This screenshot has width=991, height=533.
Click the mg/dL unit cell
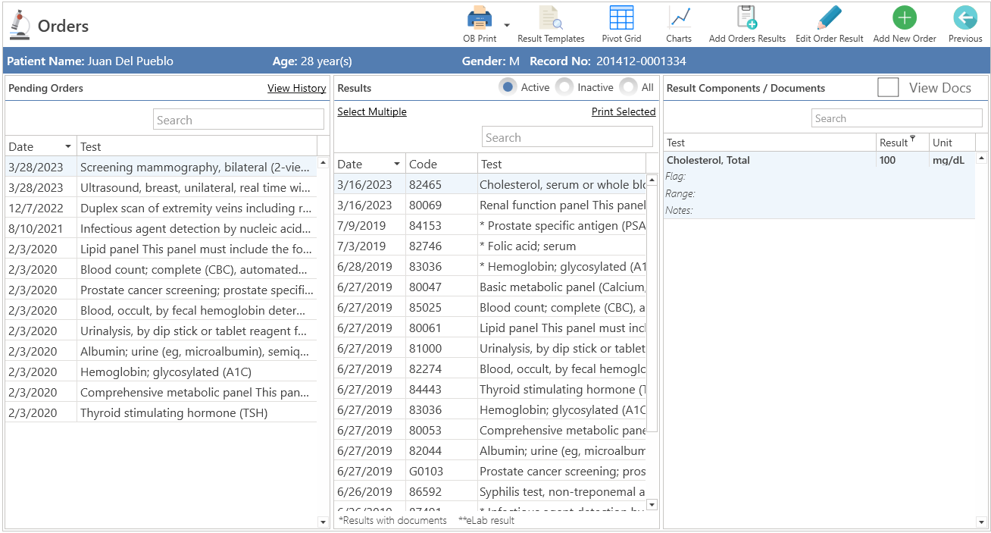949,160
